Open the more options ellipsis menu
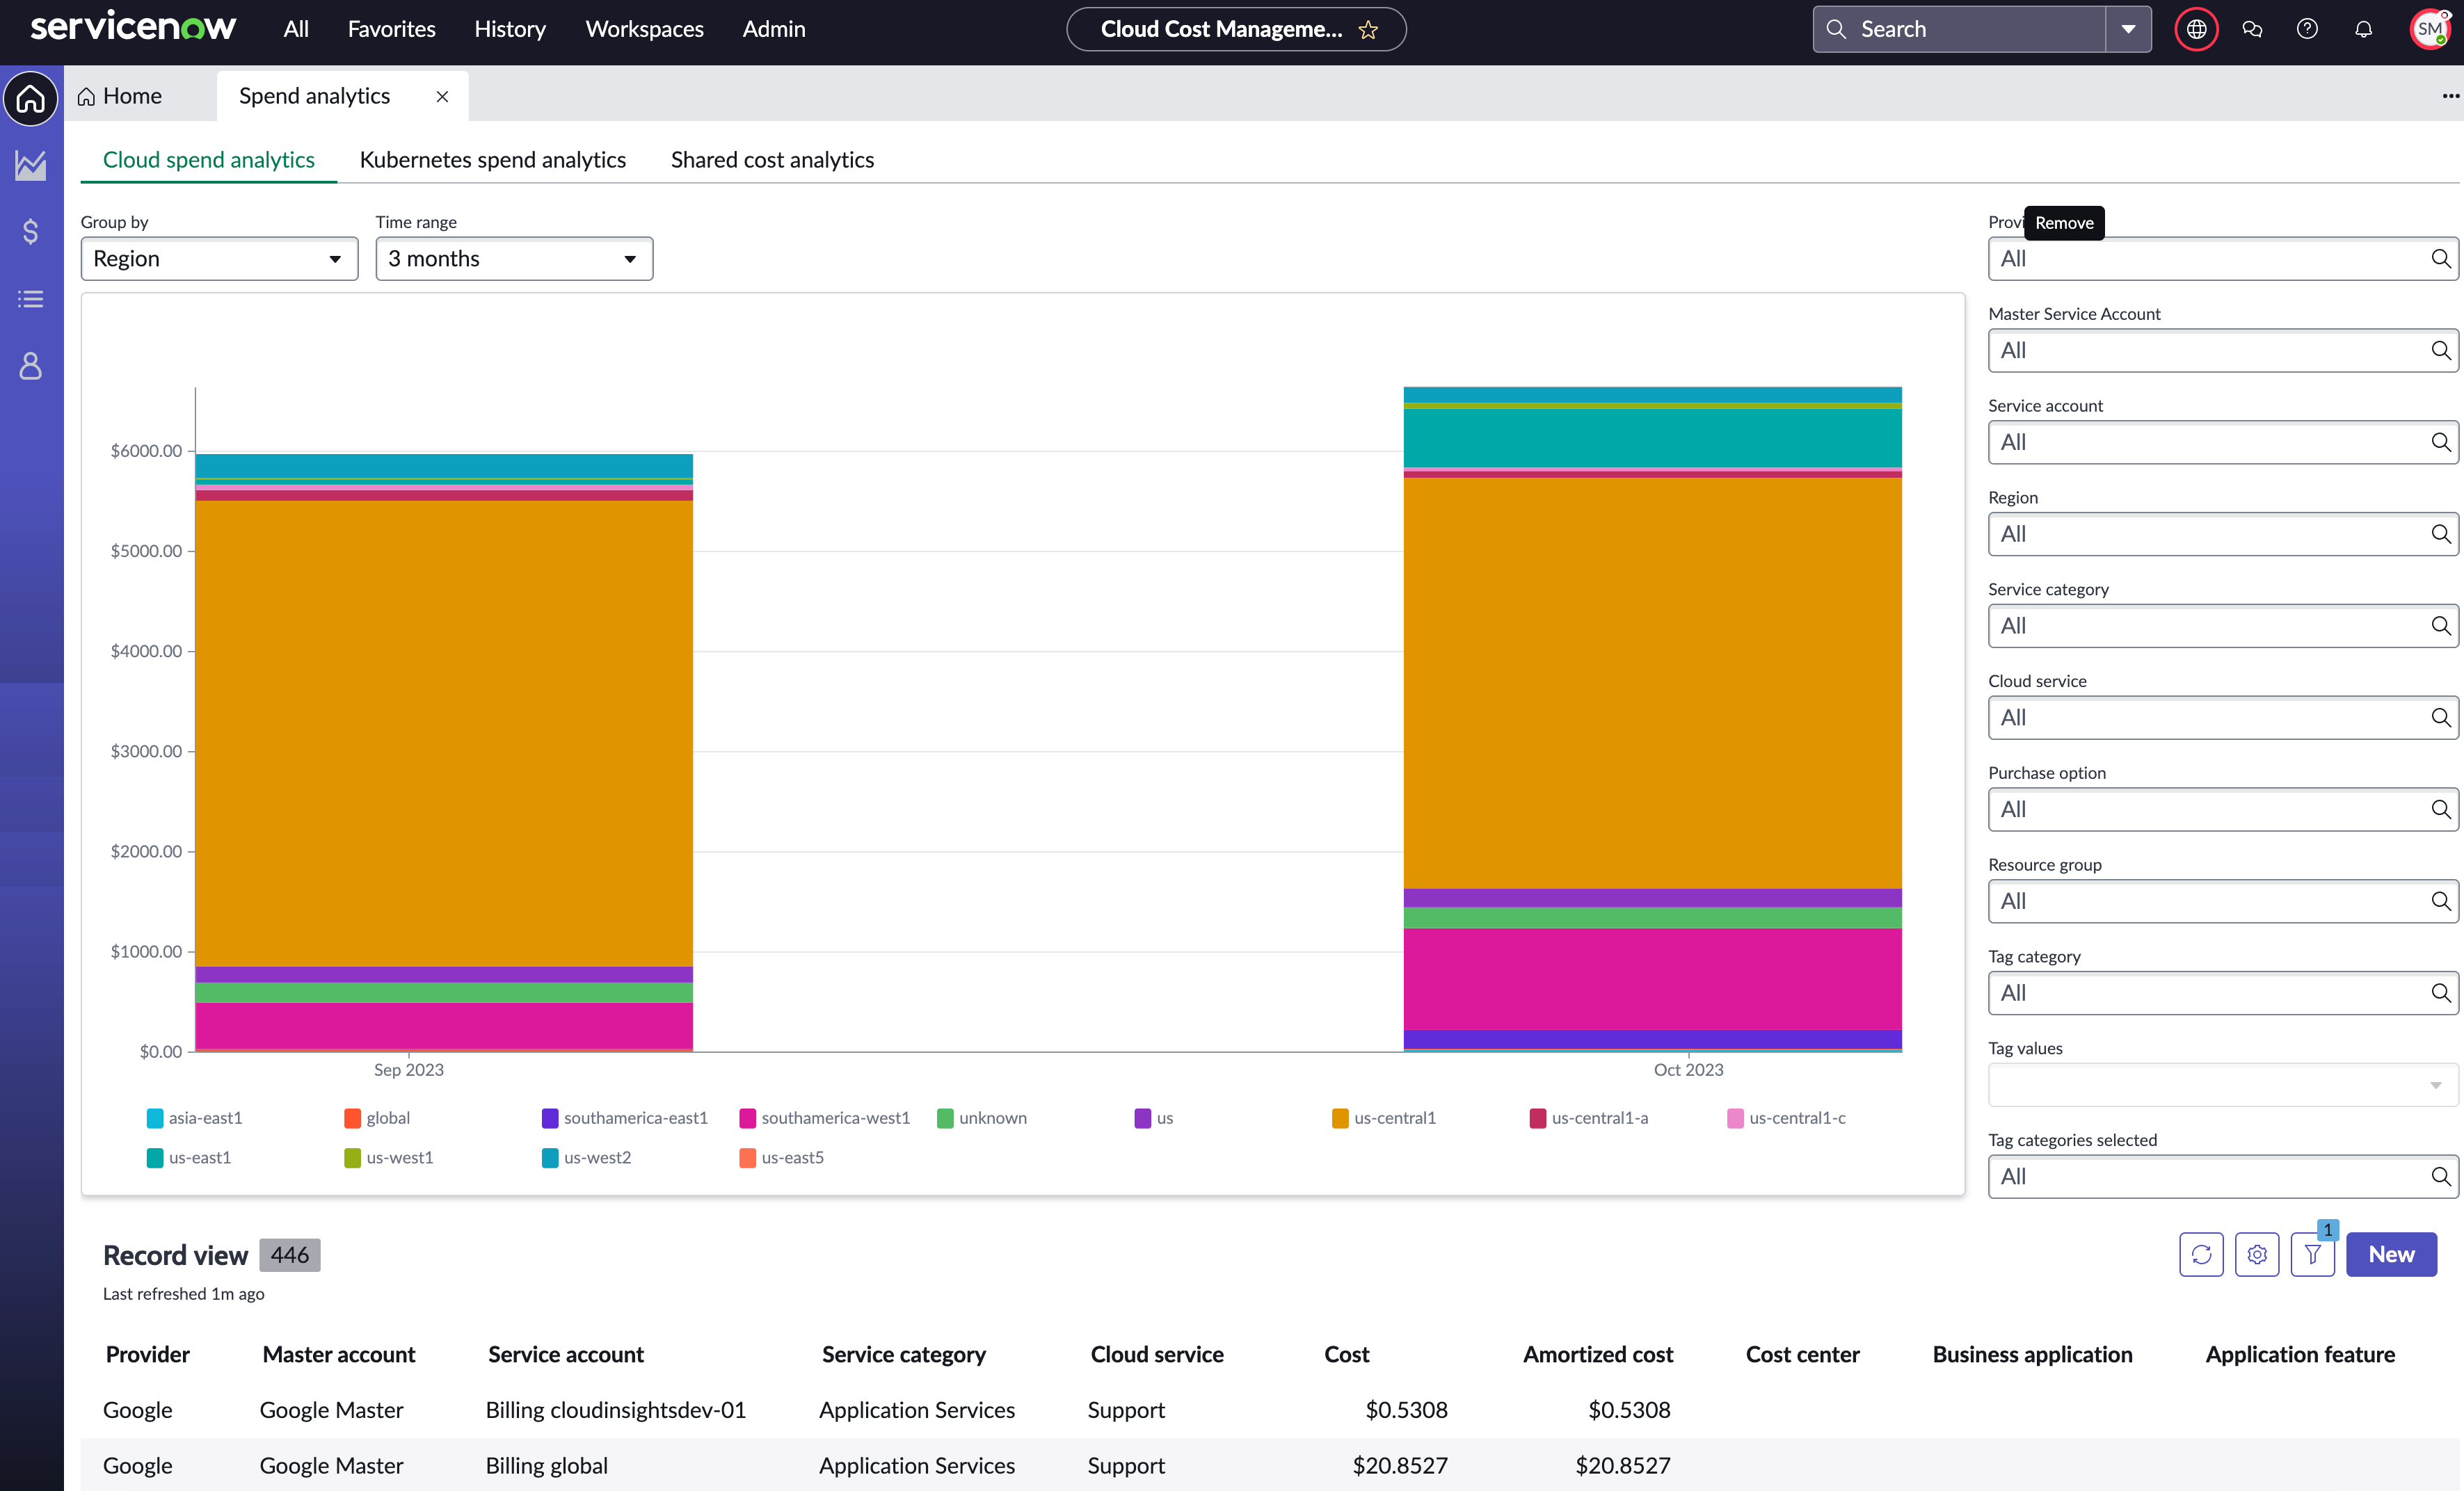This screenshot has width=2464, height=1491. [x=2451, y=96]
